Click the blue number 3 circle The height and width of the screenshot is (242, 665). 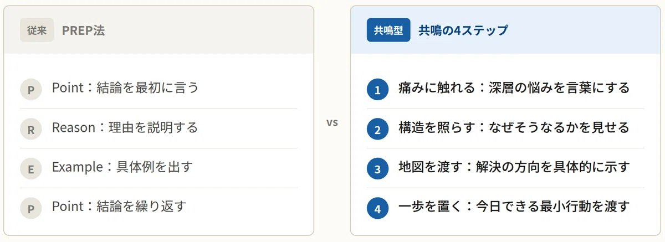pos(378,169)
